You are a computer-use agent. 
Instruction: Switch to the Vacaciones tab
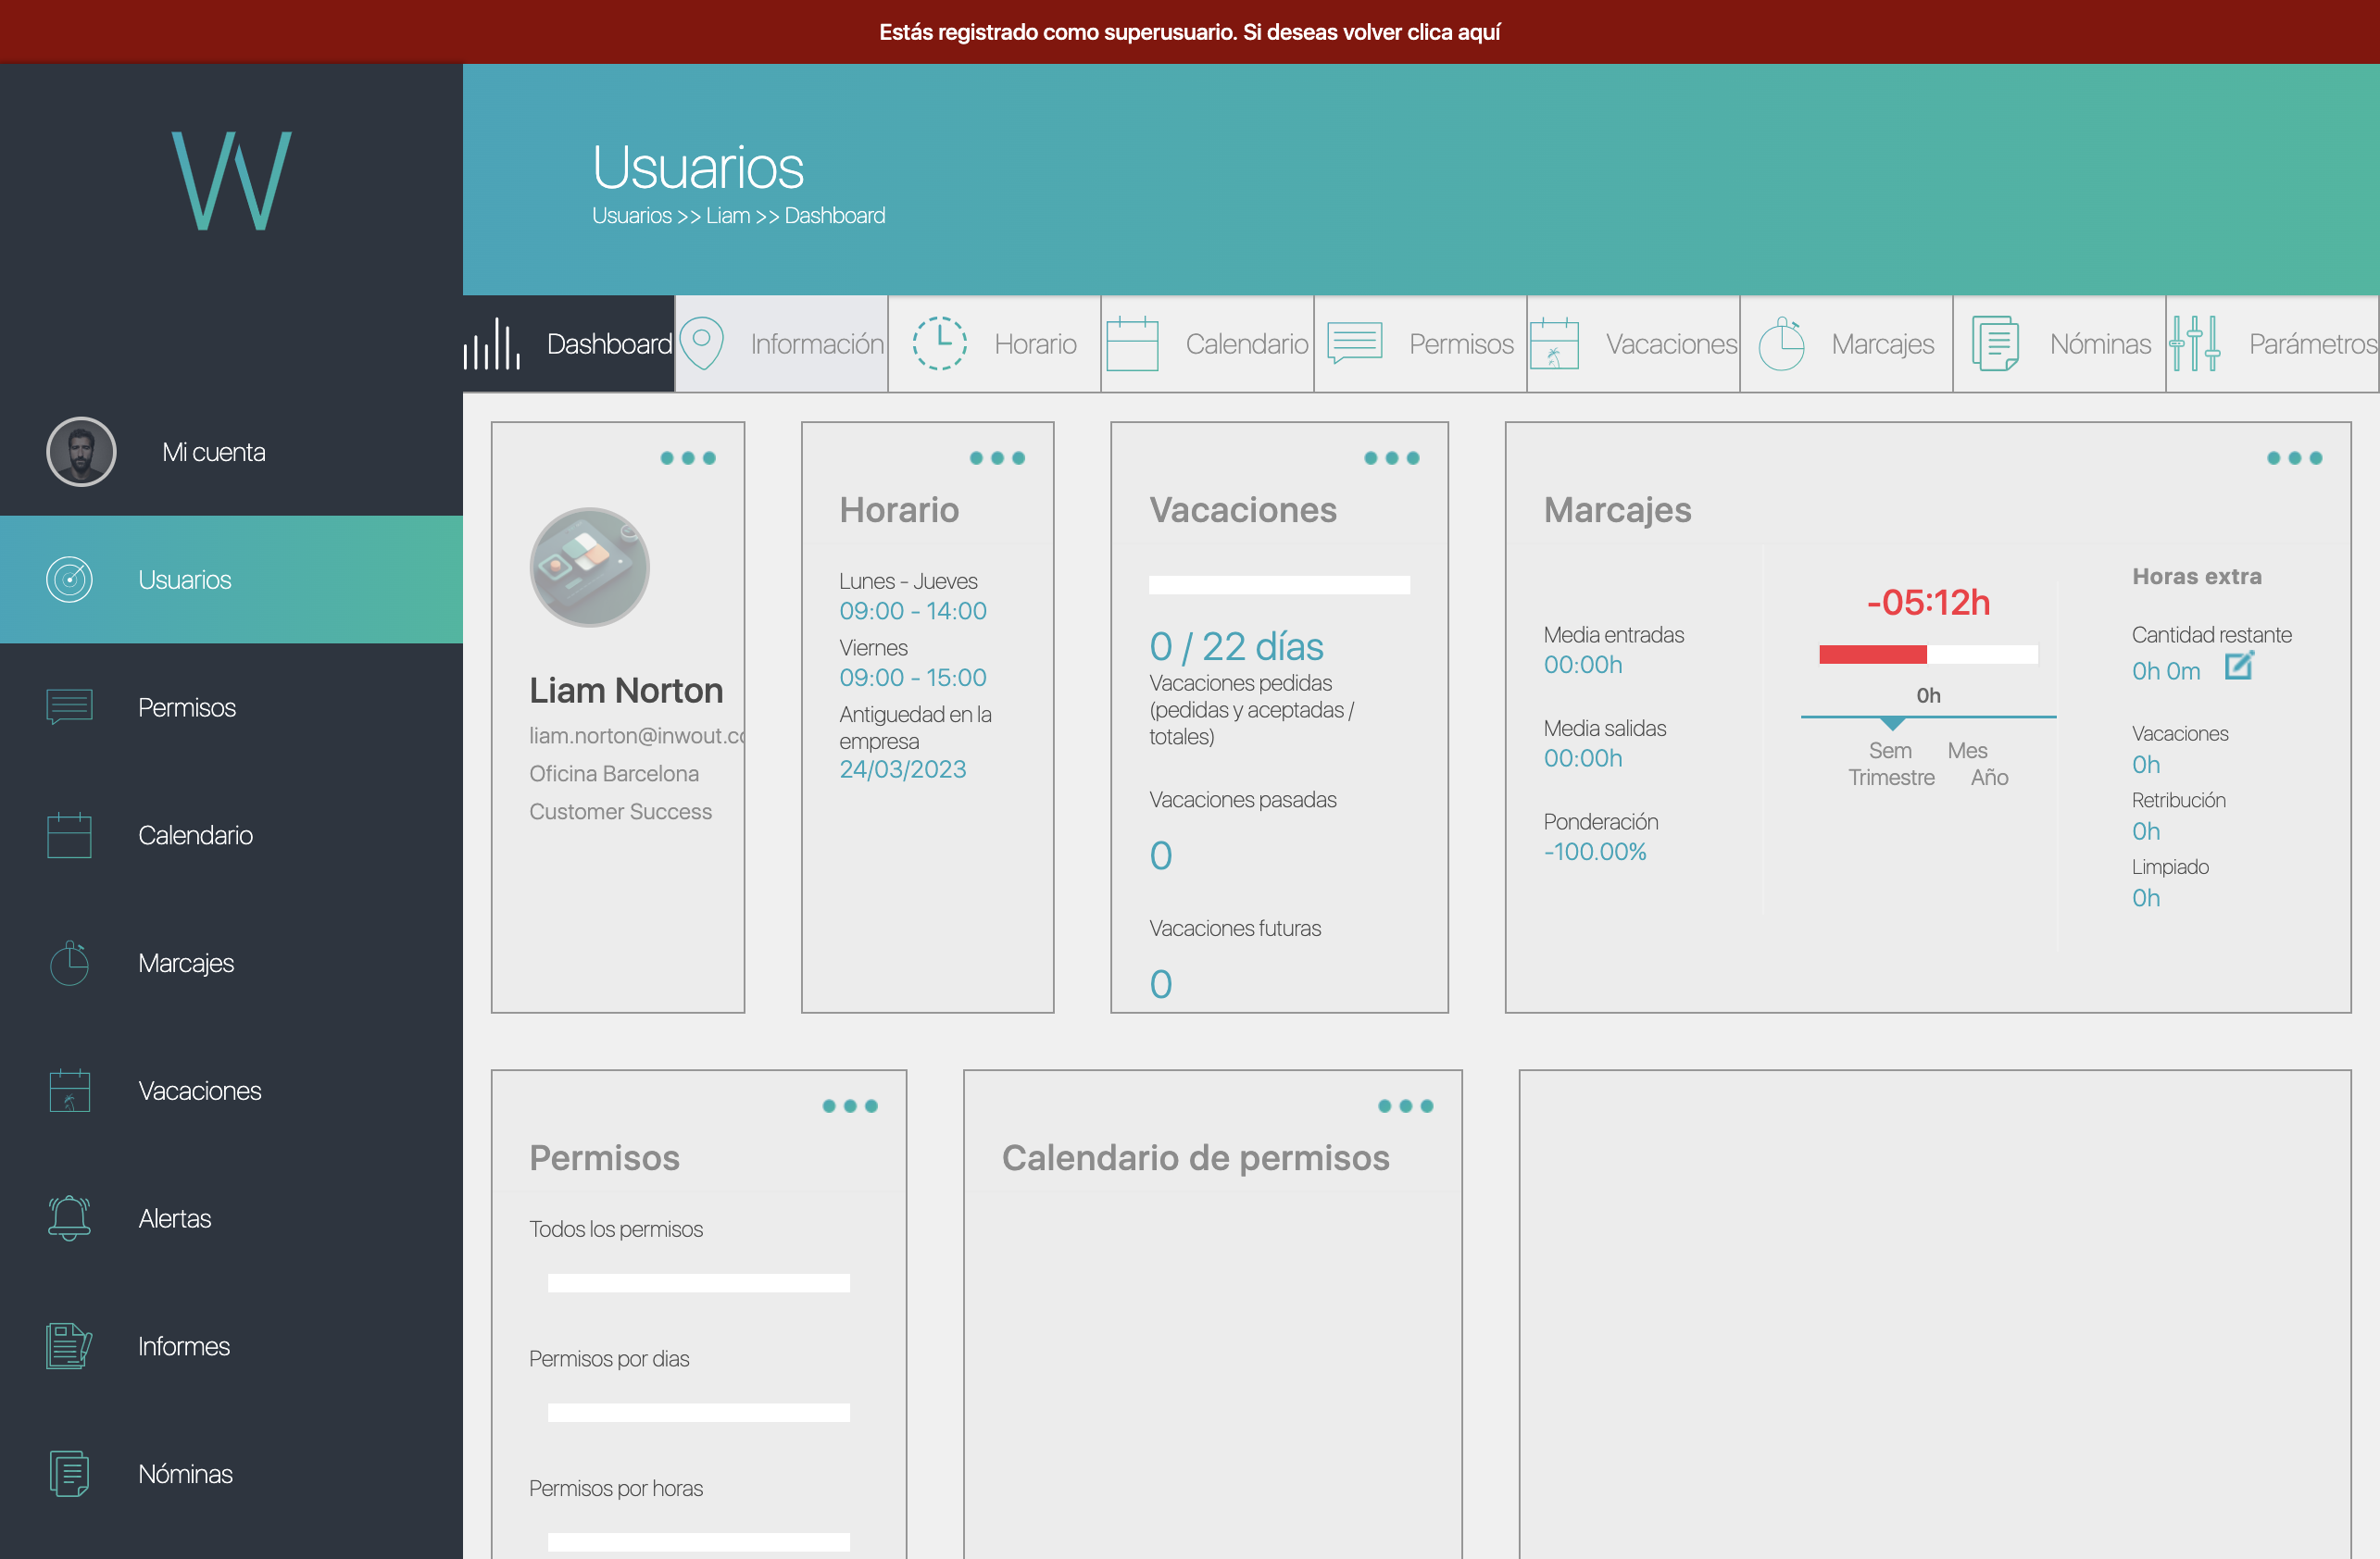[x=1633, y=343]
